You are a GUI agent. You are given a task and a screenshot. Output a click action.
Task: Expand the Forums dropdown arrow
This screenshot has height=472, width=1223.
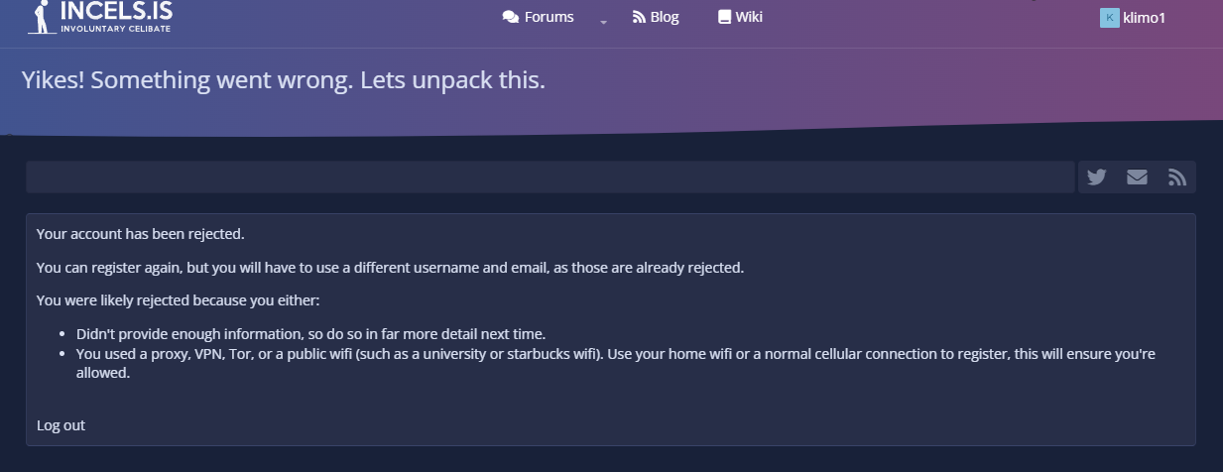603,21
